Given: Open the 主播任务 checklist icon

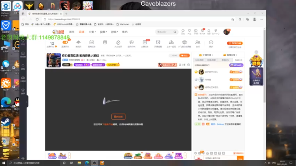Looking at the screenshot, I should point(145,44).
